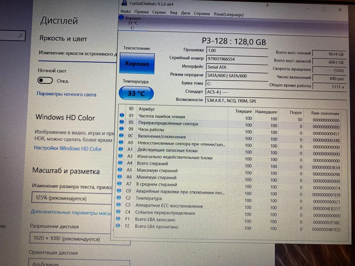355x266 pixels.
Task: Click the transfer mode field SATA/600
Action: pos(237,76)
